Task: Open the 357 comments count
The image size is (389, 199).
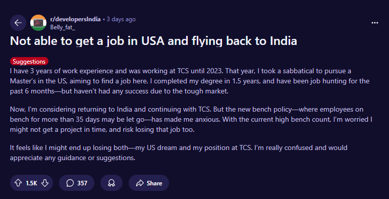Action: click(x=82, y=183)
